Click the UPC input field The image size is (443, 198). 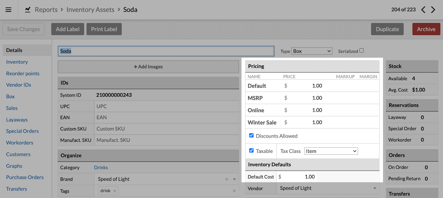point(166,106)
